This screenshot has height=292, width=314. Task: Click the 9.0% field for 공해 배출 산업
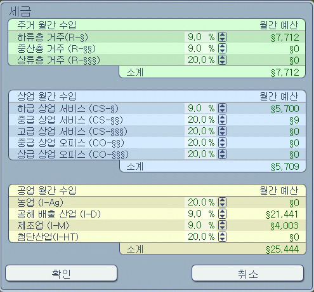[201, 214]
